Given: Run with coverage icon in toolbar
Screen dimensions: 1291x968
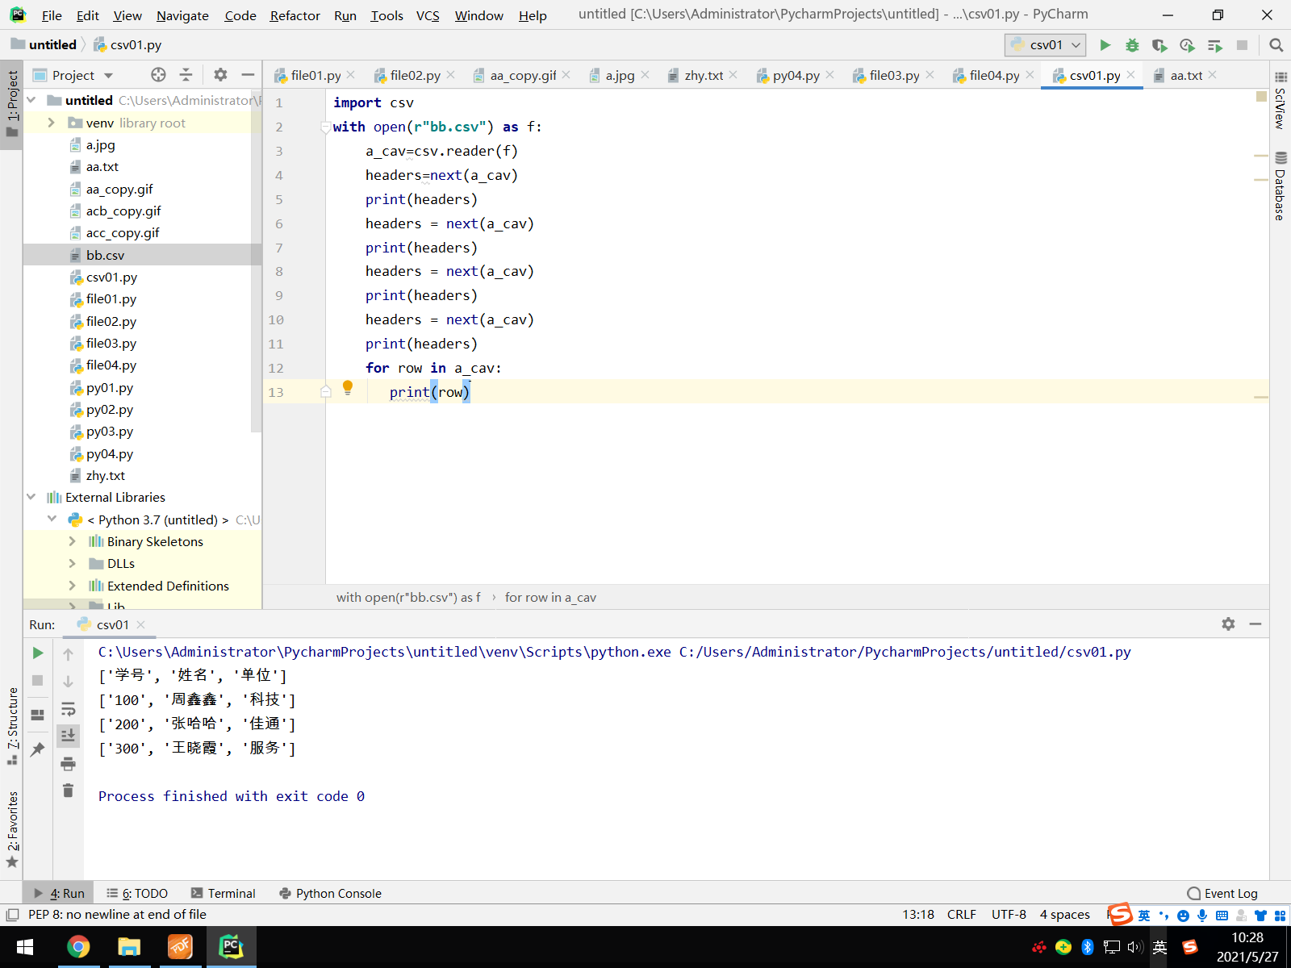Looking at the screenshot, I should (x=1159, y=45).
